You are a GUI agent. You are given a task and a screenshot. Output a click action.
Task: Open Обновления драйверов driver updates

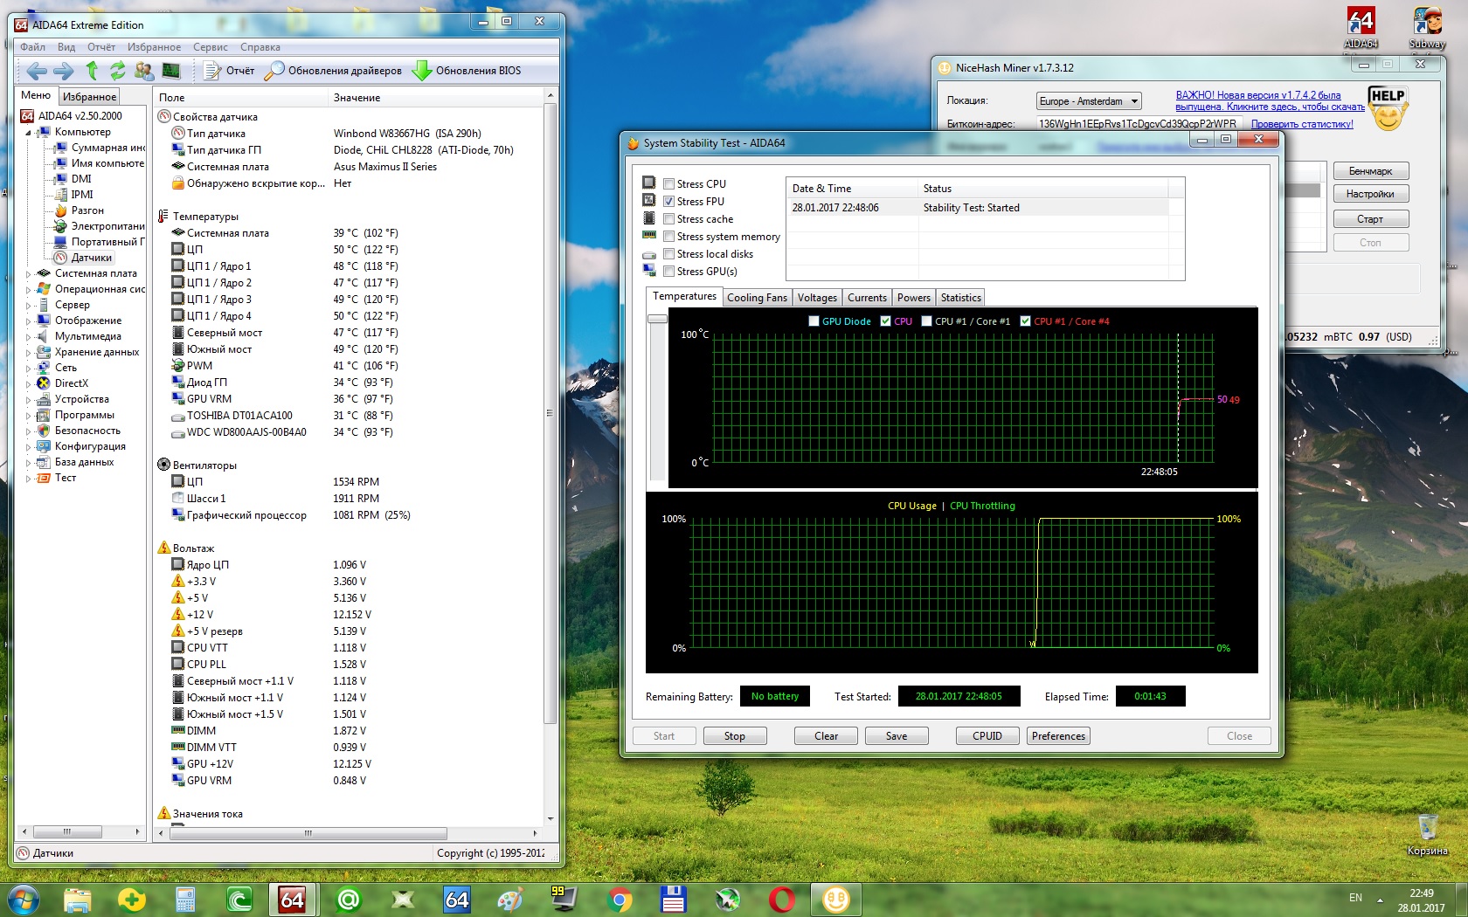pos(334,71)
